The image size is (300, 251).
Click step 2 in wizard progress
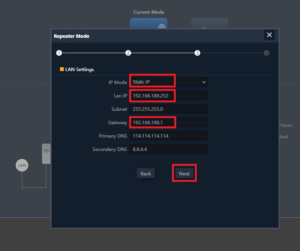tap(128, 53)
